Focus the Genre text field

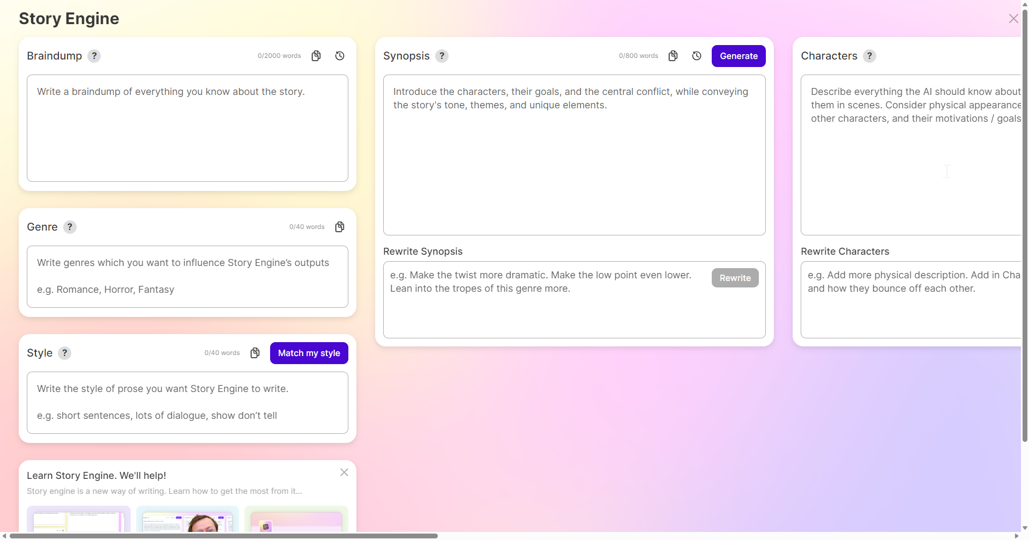188,277
